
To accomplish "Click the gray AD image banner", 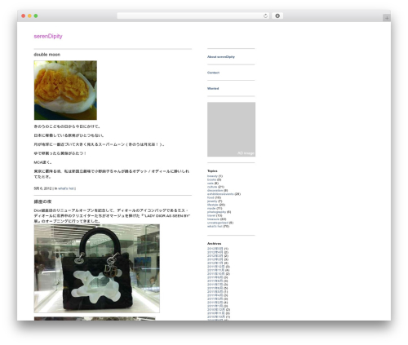I will click(231, 130).
